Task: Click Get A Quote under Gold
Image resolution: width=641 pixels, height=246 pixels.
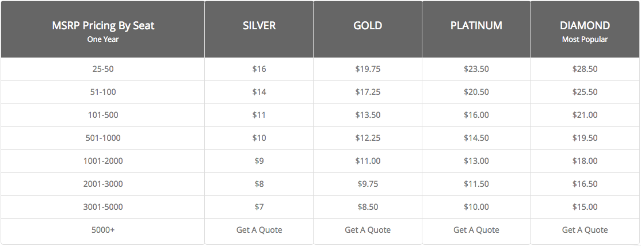Action: pyautogui.click(x=368, y=230)
